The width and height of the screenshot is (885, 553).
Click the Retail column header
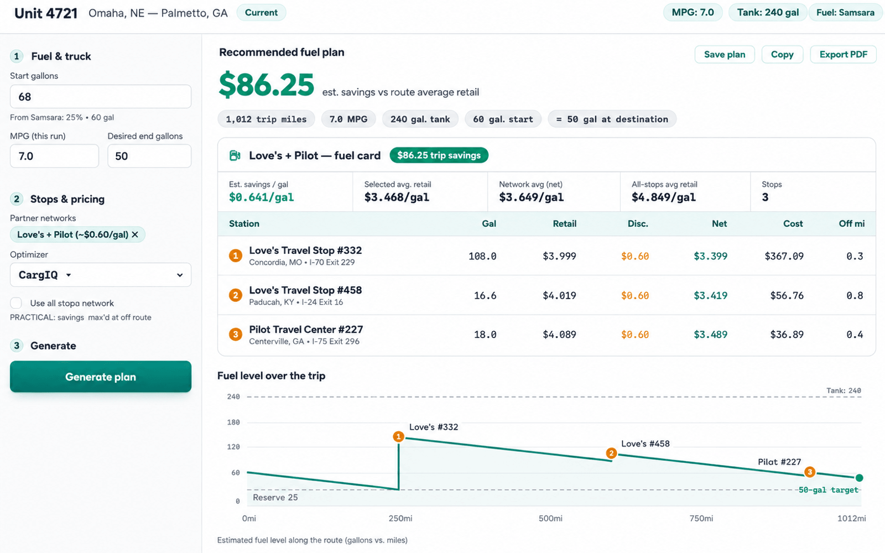[564, 223]
